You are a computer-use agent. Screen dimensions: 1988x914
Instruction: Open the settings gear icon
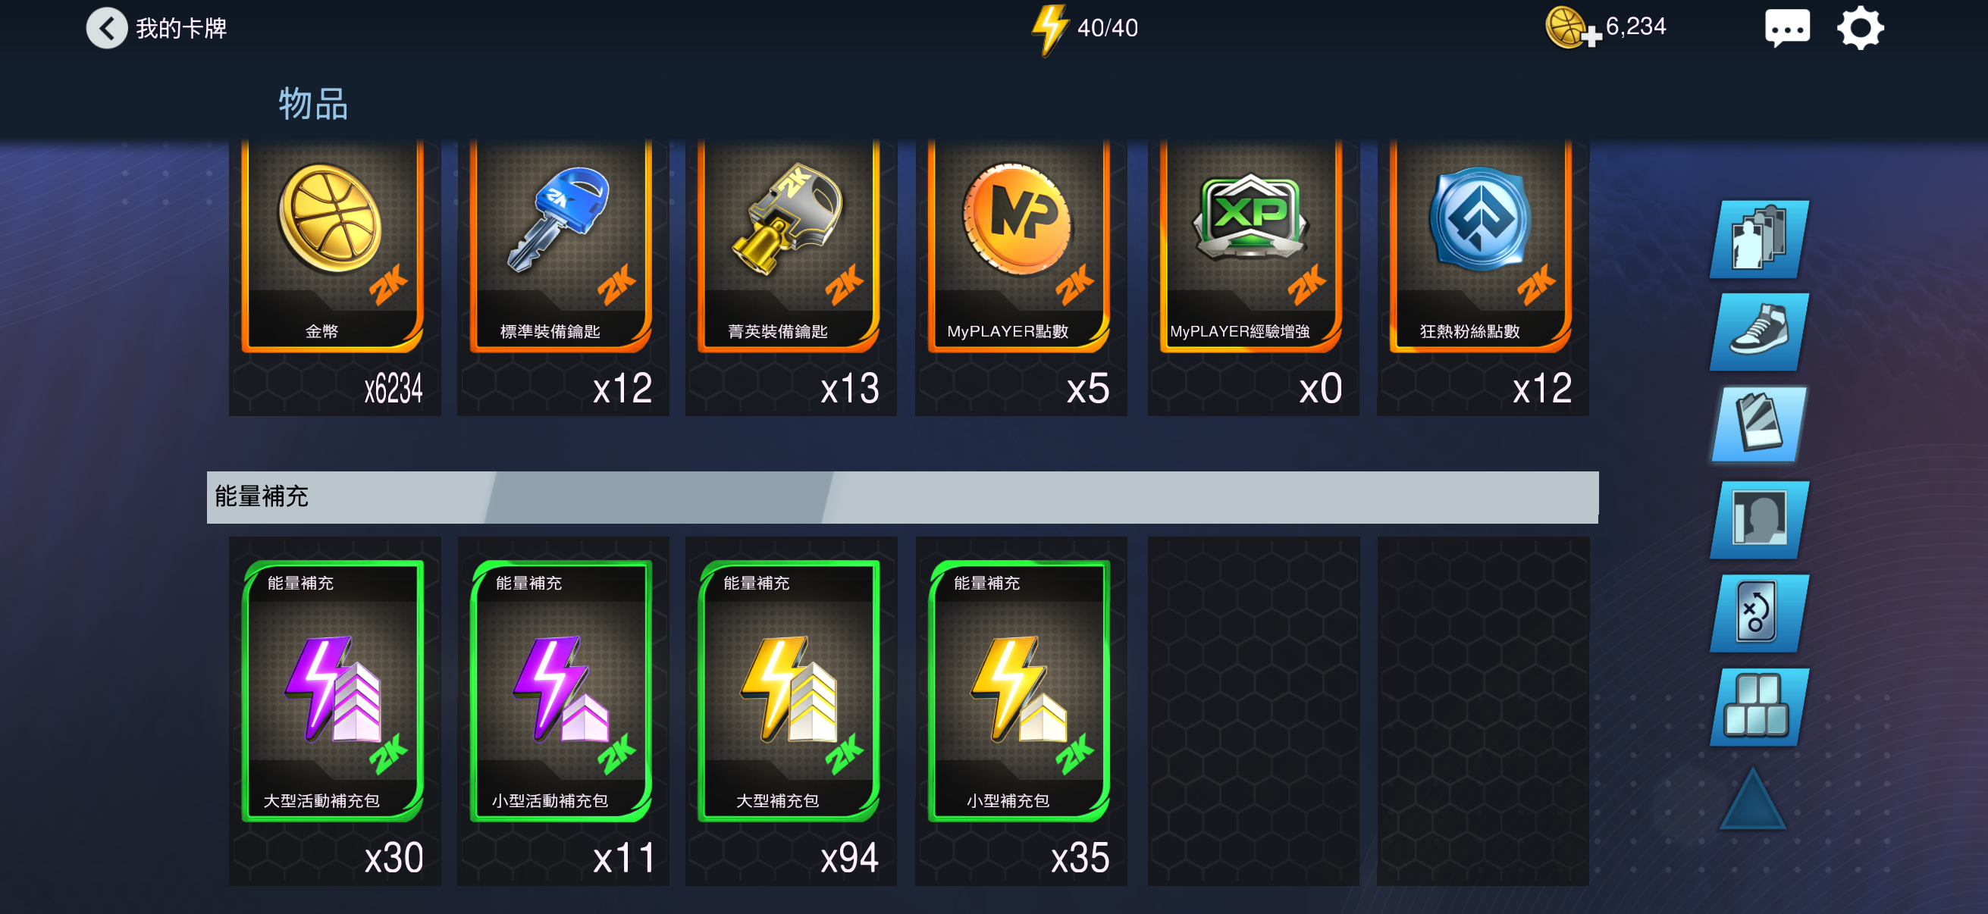[x=1860, y=29]
